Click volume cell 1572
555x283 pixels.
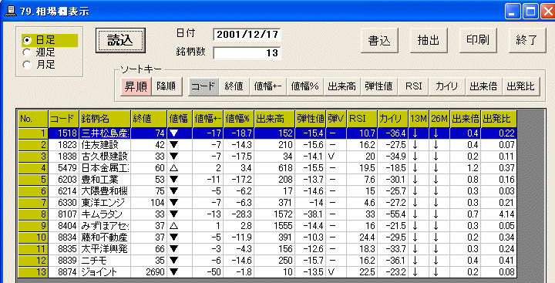274,214
